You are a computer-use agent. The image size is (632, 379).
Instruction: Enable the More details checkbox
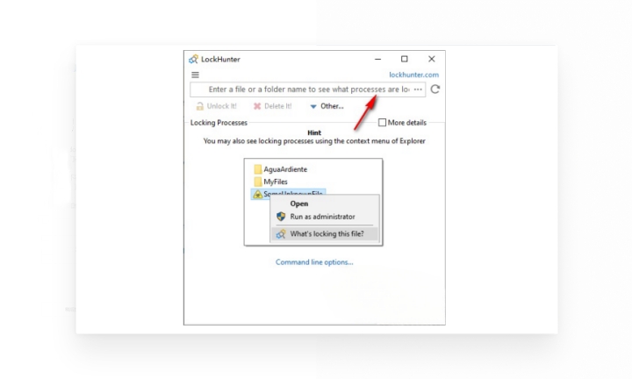(382, 123)
